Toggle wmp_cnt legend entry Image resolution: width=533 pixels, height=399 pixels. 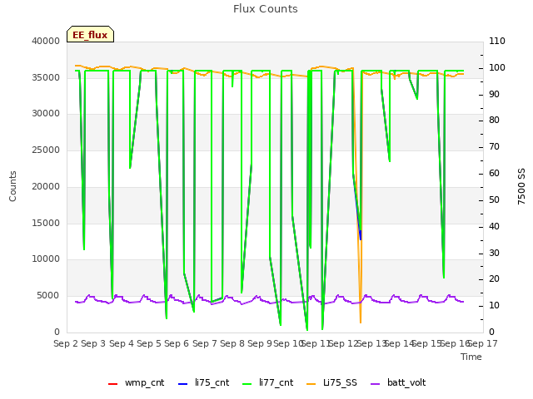(x=136, y=382)
